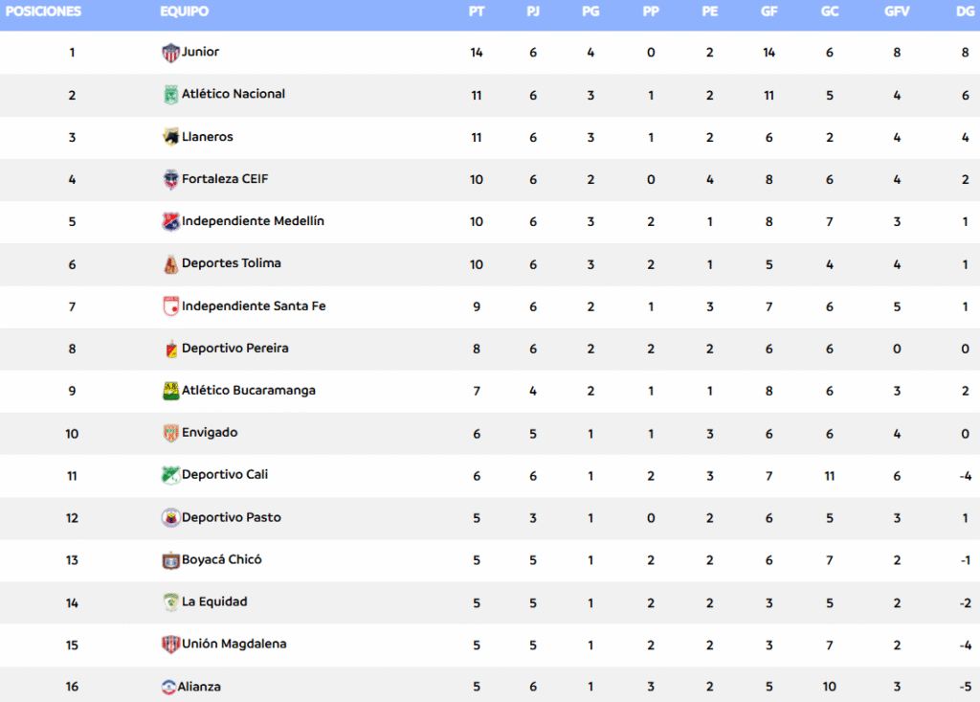Click the Junior team crest icon

coord(170,53)
